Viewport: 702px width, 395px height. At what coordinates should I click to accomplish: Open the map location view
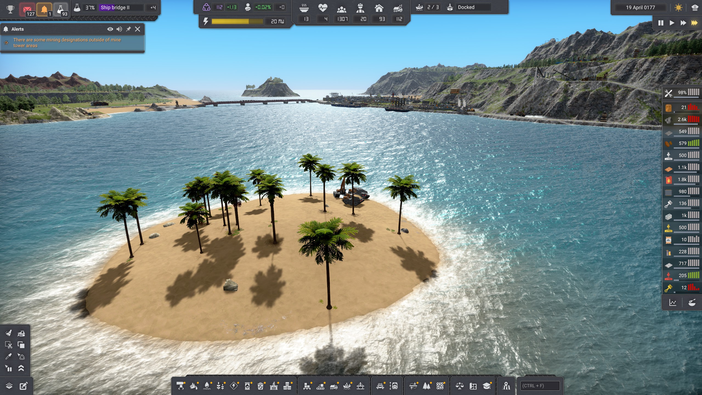[x=506, y=386]
